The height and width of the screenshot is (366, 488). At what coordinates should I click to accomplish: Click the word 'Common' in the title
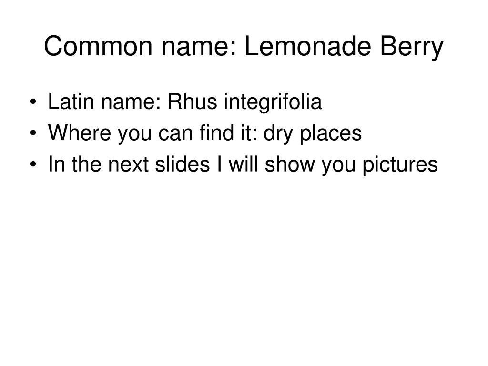tap(98, 46)
